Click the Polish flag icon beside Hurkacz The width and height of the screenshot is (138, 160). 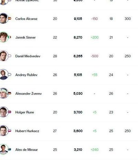pyautogui.click(x=9, y=131)
